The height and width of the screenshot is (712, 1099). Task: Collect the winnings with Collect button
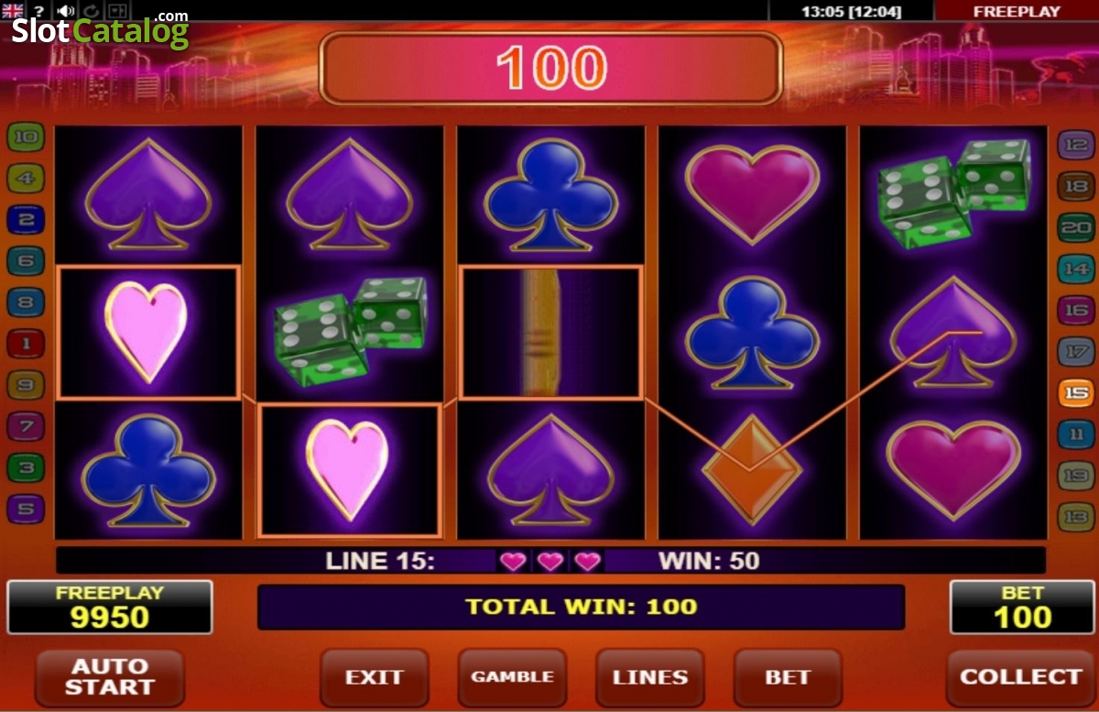[x=1020, y=677]
